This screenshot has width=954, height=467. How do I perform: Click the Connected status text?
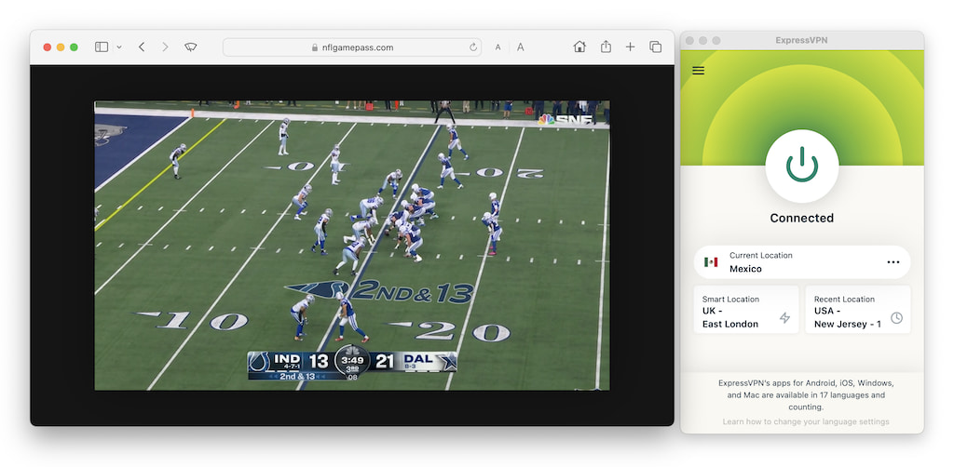tap(802, 218)
